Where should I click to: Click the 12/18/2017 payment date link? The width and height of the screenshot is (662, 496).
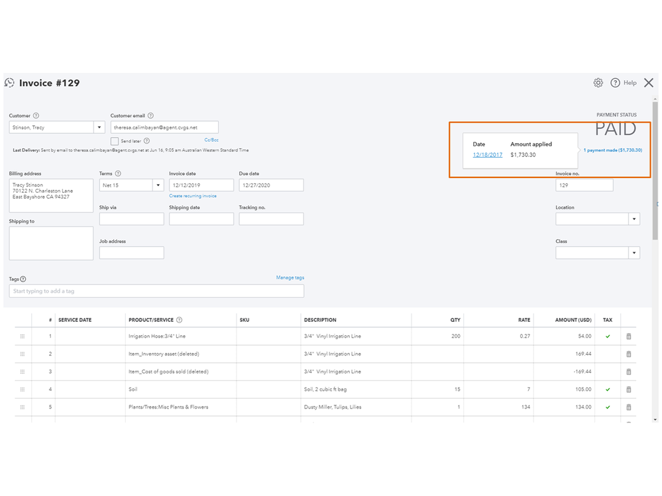pos(487,155)
